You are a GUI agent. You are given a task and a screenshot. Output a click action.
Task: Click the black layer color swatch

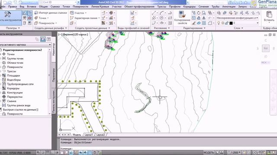pyautogui.click(x=231, y=23)
